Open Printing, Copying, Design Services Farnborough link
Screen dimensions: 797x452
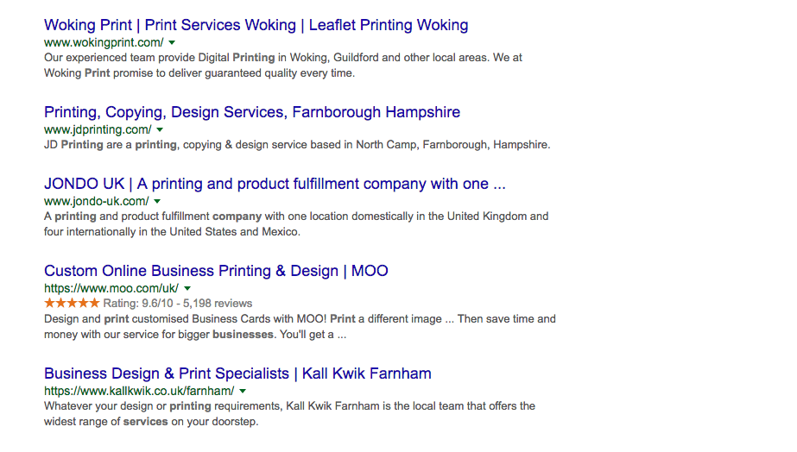click(252, 112)
